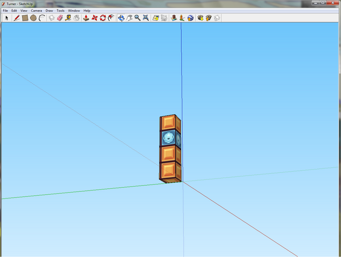Viewport: 341px width, 257px height.
Task: Click the Make Component icon
Action: point(51,18)
